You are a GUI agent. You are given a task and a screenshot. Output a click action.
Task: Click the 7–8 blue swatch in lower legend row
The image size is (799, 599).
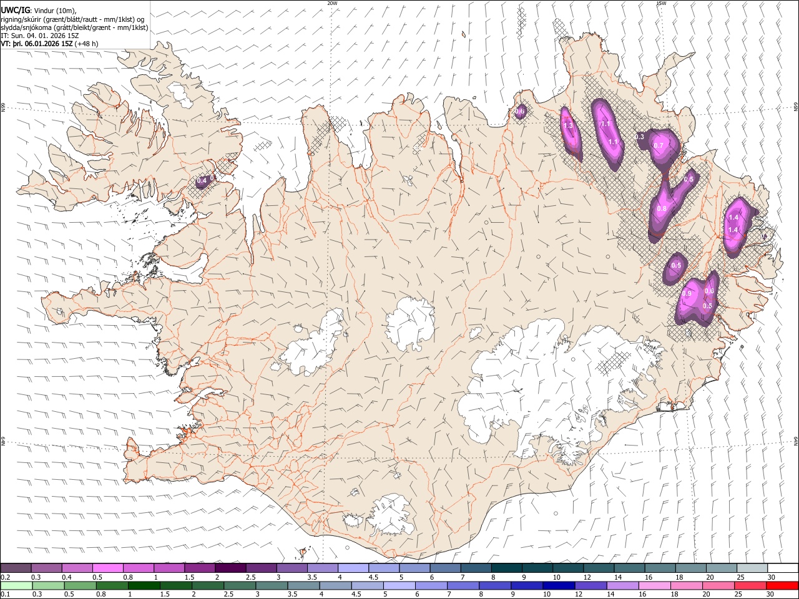point(463,585)
